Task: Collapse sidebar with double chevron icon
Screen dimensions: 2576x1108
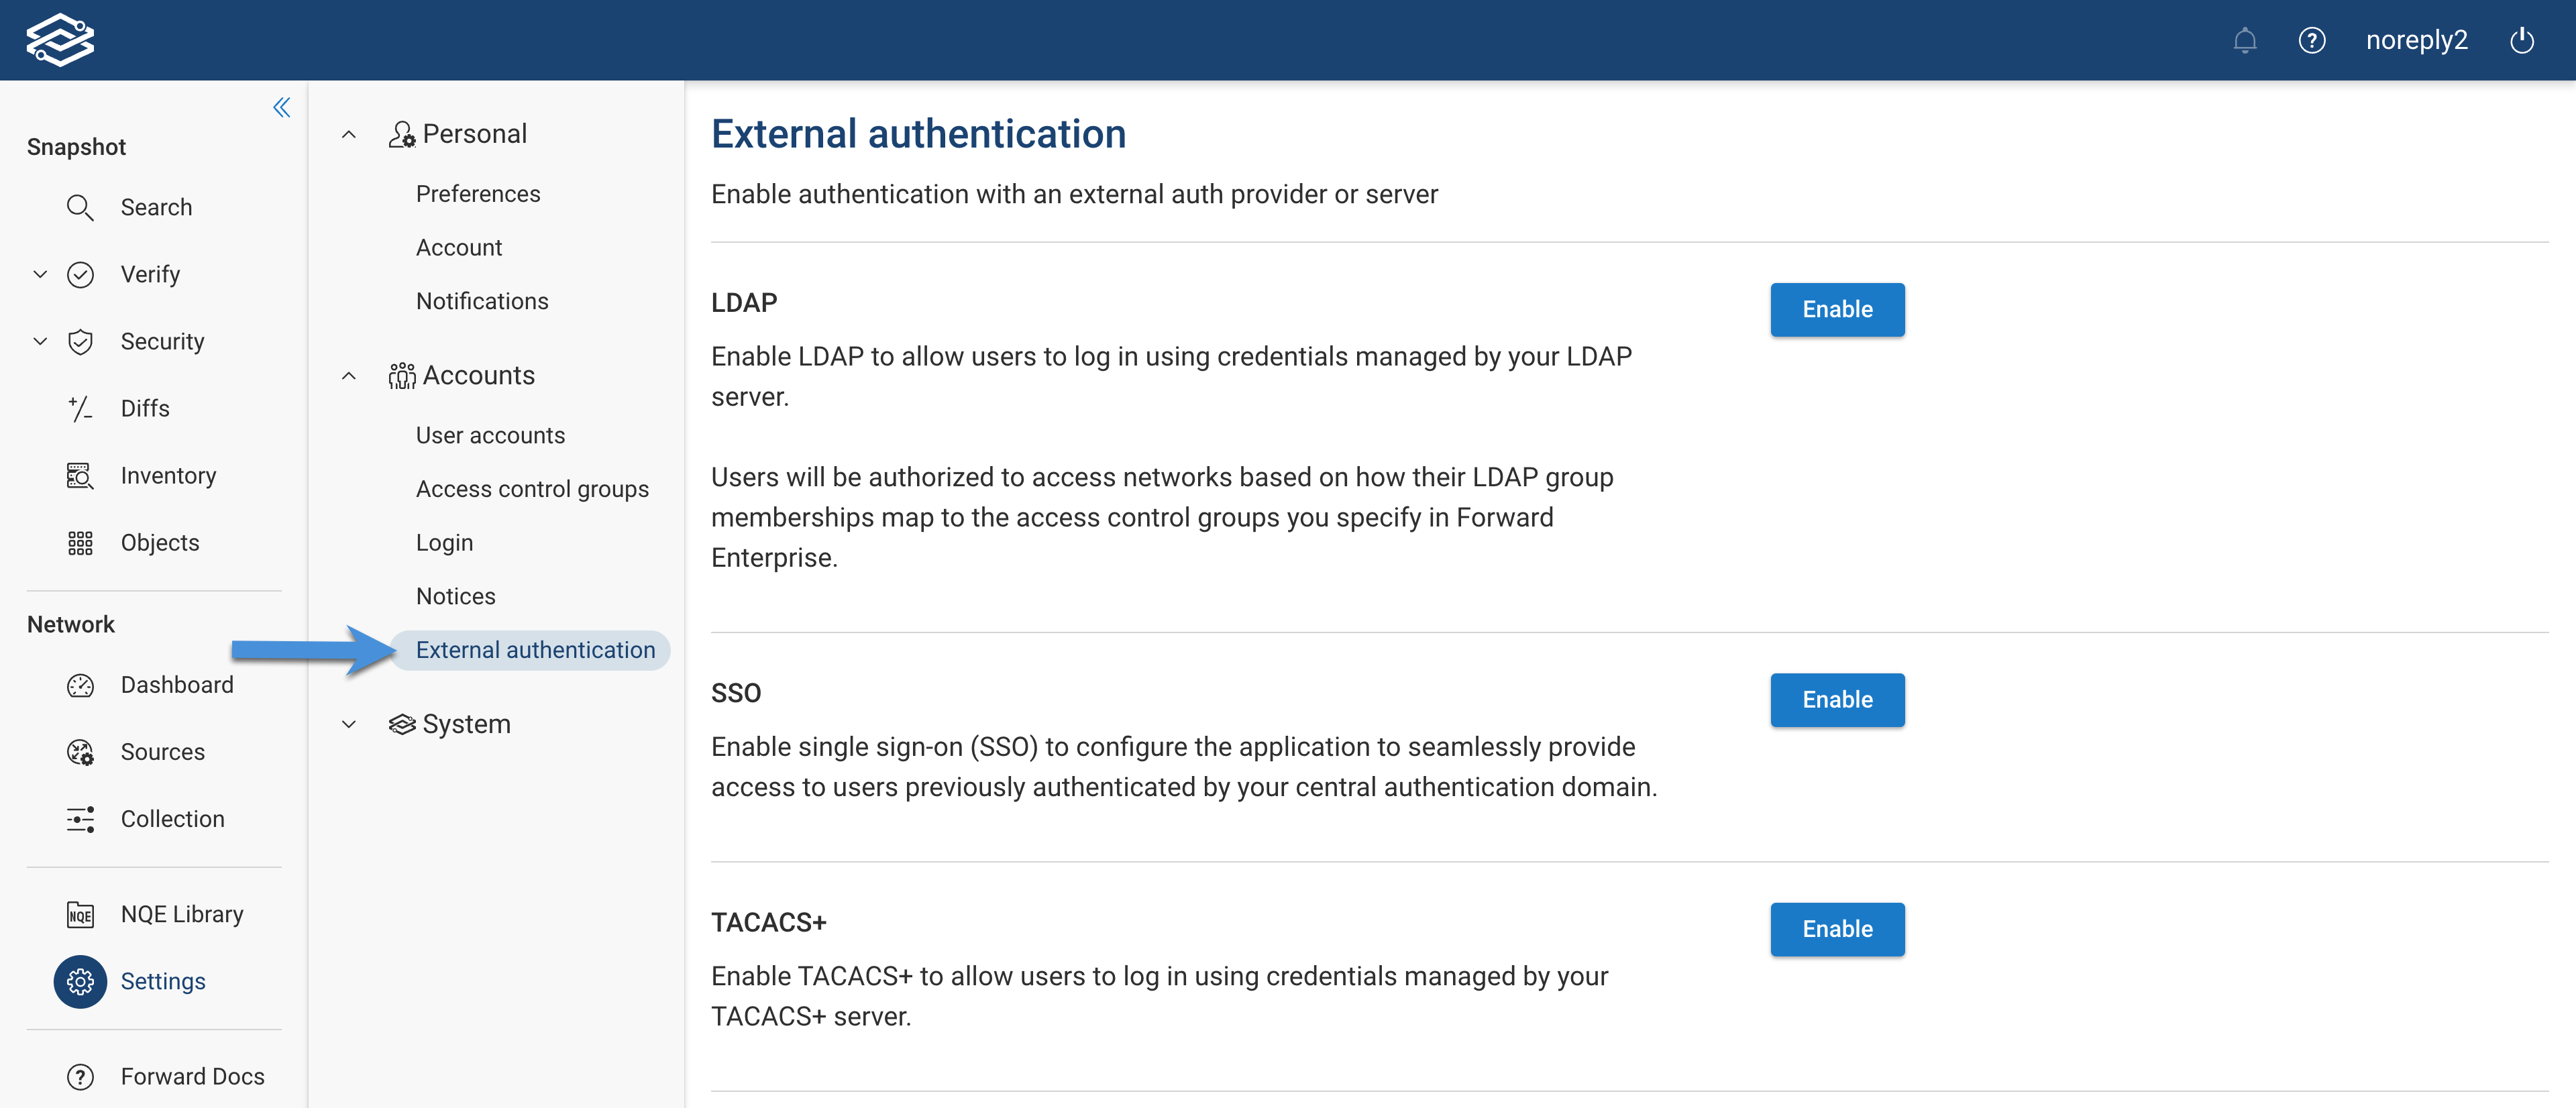Action: pyautogui.click(x=282, y=107)
